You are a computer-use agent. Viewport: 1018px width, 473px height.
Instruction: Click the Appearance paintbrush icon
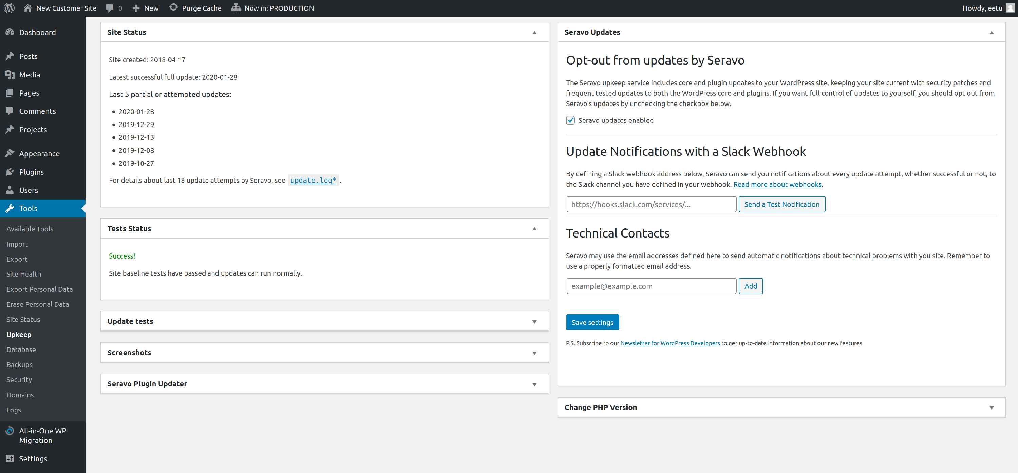click(x=10, y=153)
